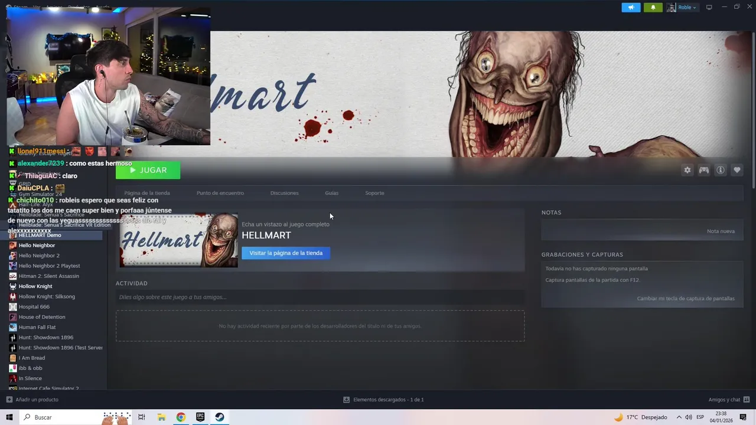Open Amigos y chat
This screenshot has height=425, width=756.
pyautogui.click(x=729, y=400)
